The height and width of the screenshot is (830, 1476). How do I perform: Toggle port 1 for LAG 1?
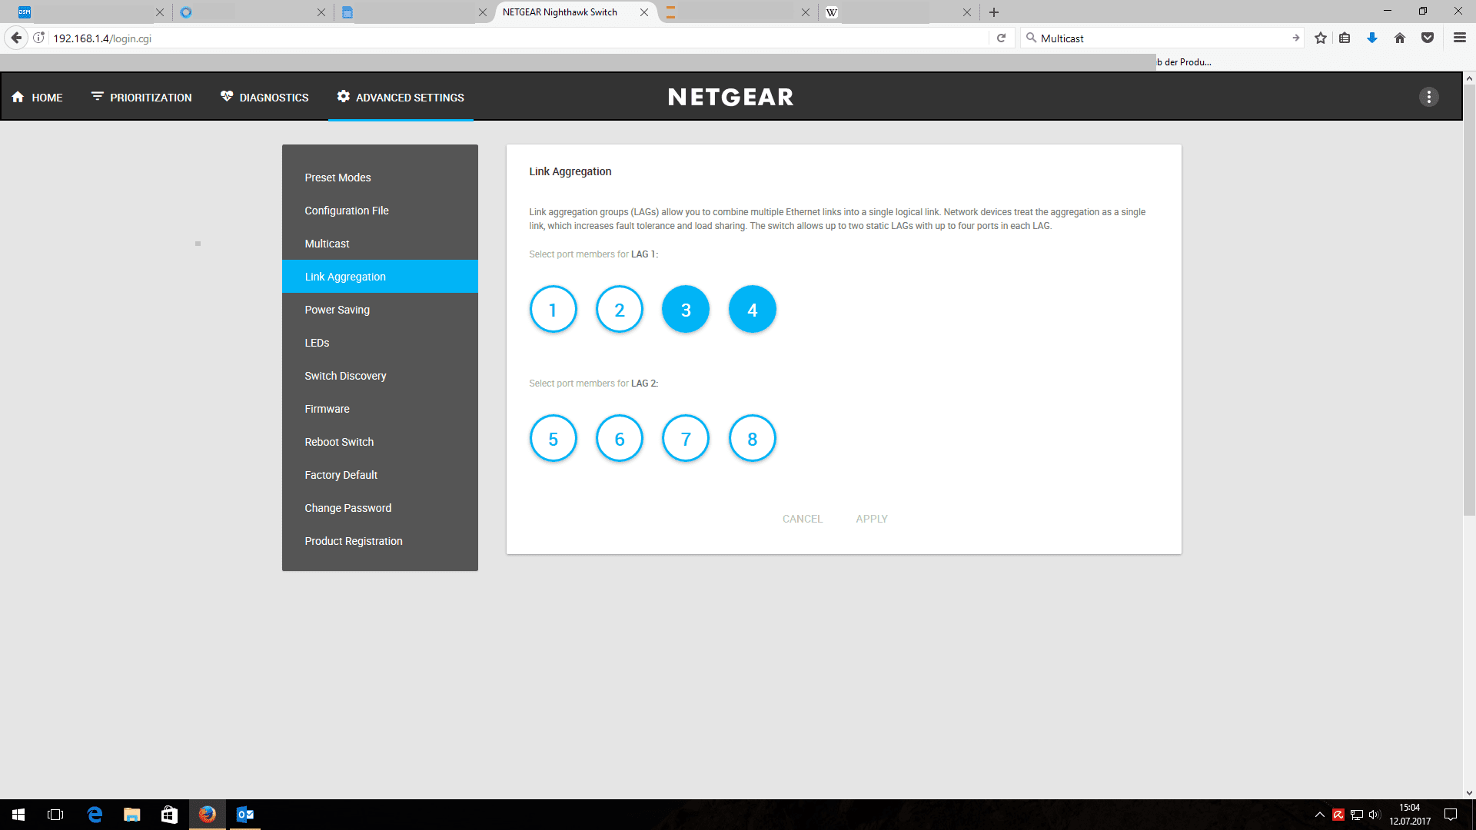pos(553,310)
